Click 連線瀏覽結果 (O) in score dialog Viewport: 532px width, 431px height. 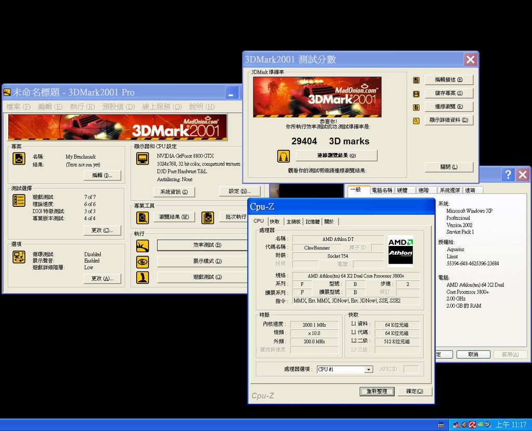(337, 155)
